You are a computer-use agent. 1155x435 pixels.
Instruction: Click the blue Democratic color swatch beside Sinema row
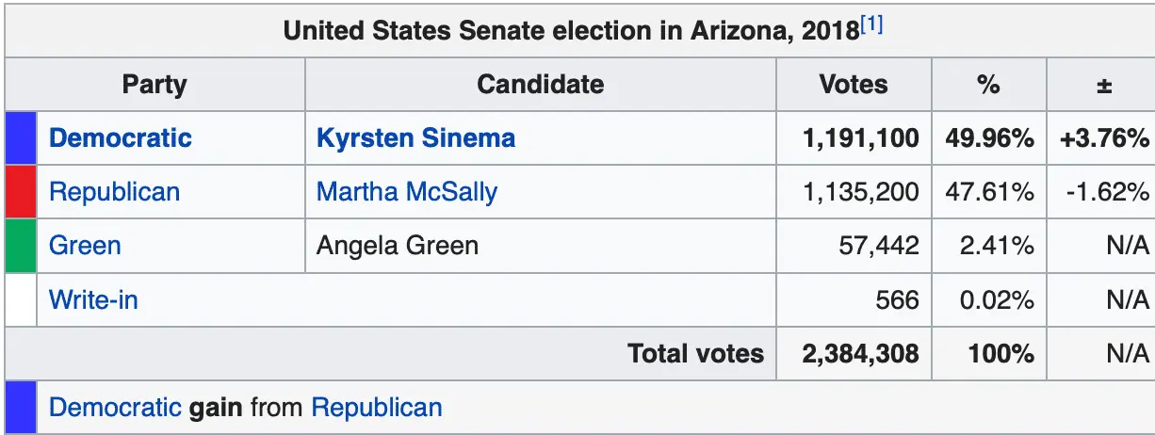[x=20, y=138]
